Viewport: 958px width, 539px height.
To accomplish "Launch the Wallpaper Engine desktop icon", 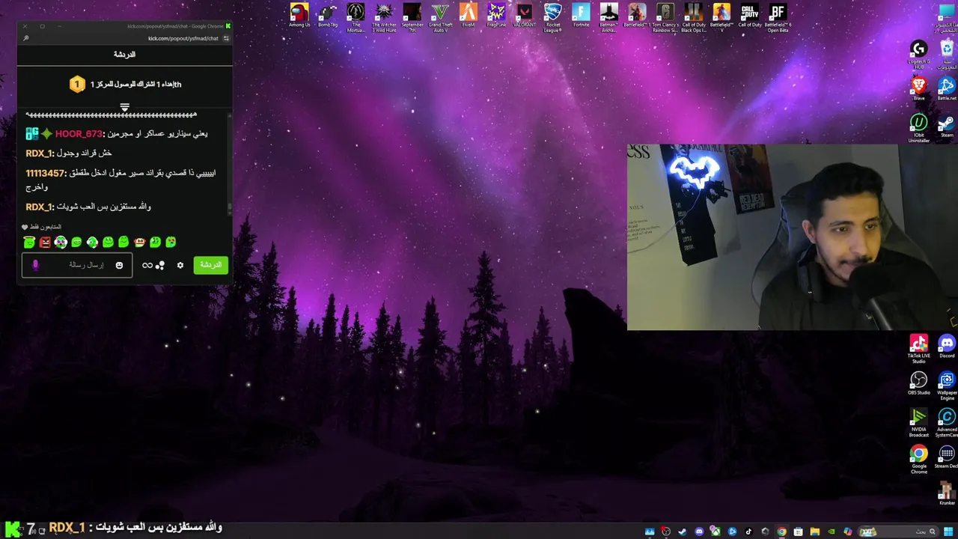I will pyautogui.click(x=947, y=386).
